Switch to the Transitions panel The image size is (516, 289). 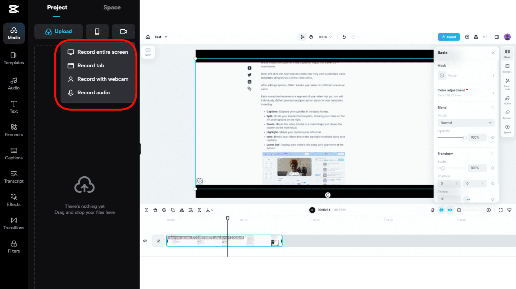click(x=14, y=222)
